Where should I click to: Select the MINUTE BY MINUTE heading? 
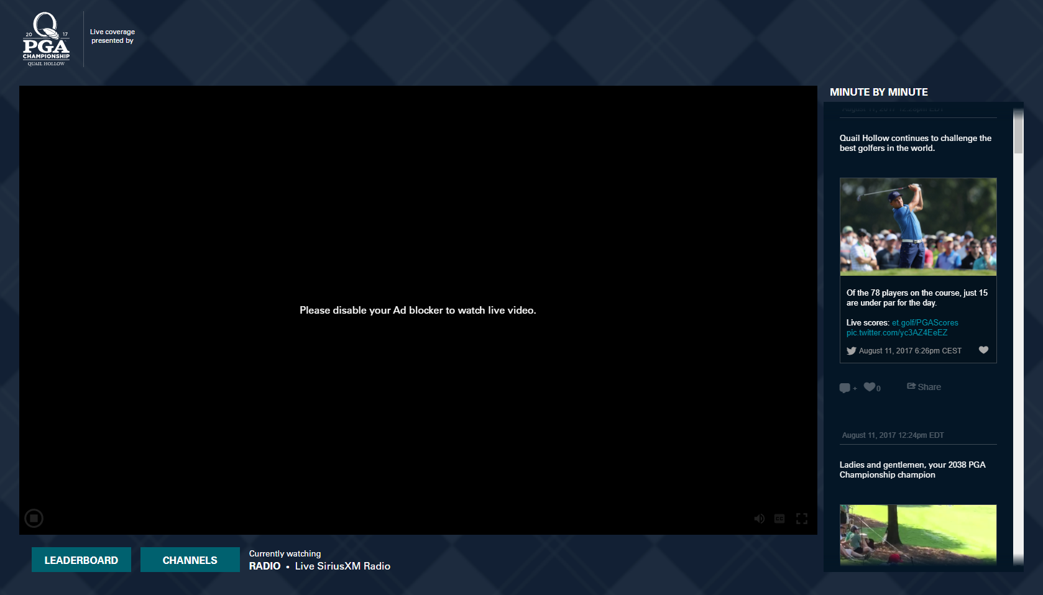878,92
